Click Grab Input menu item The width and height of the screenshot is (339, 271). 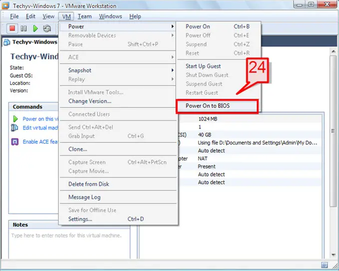point(118,136)
